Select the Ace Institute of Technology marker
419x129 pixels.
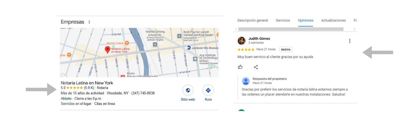click(x=195, y=59)
